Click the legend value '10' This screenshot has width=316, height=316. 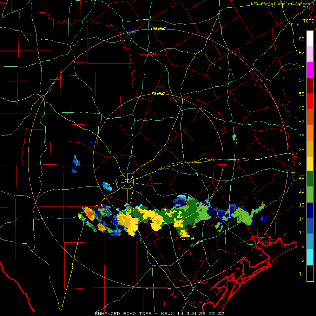[x=302, y=232]
